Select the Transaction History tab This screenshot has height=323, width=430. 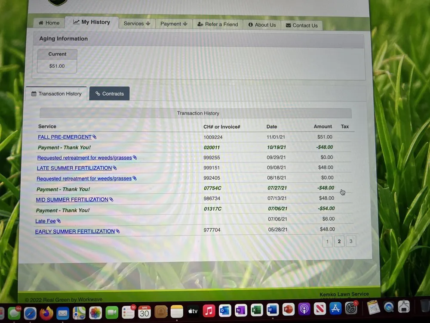pos(56,93)
